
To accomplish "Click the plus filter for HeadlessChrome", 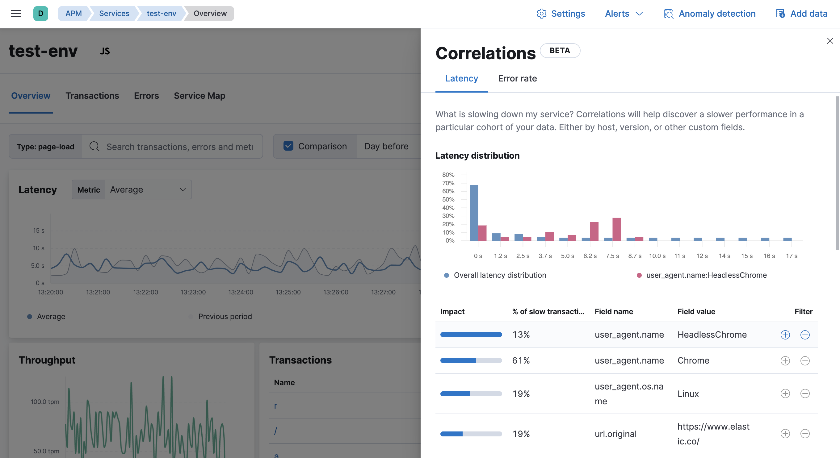I will click(785, 335).
